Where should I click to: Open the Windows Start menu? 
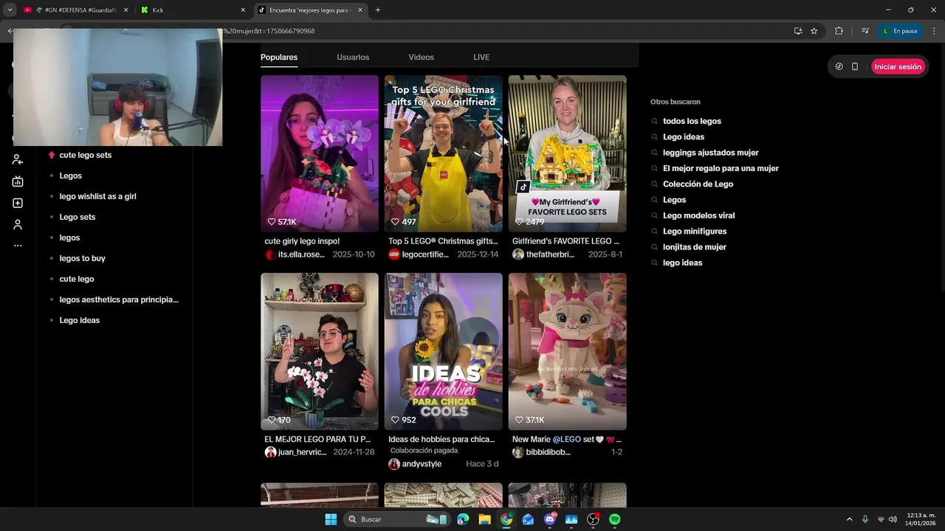331,519
